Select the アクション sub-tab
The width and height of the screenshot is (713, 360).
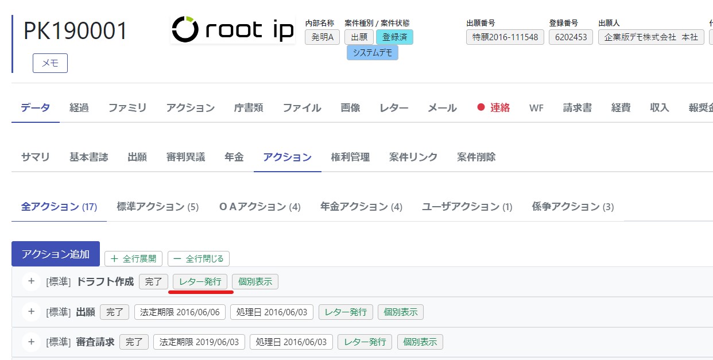click(288, 157)
